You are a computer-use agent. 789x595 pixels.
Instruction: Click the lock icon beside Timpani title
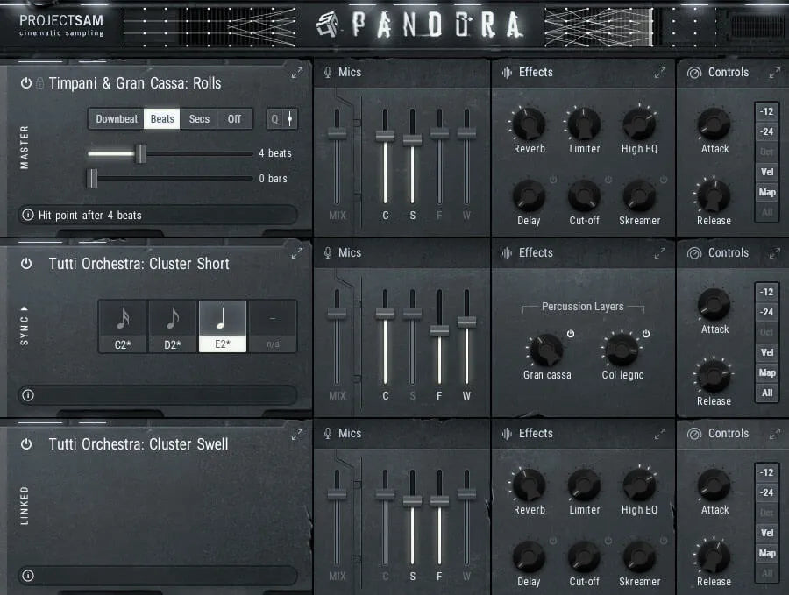click(39, 83)
